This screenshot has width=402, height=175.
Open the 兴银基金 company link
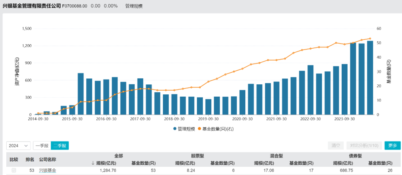point(47,171)
